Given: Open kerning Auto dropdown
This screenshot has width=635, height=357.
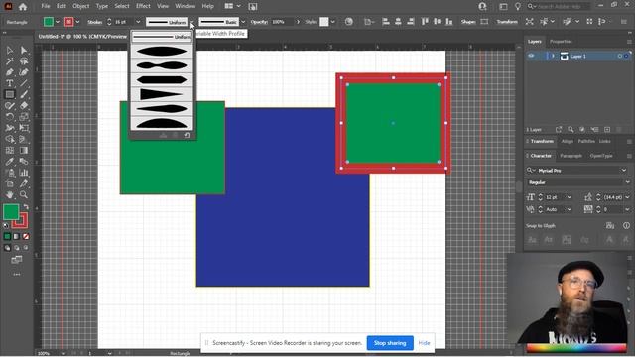Looking at the screenshot, I should tap(569, 209).
